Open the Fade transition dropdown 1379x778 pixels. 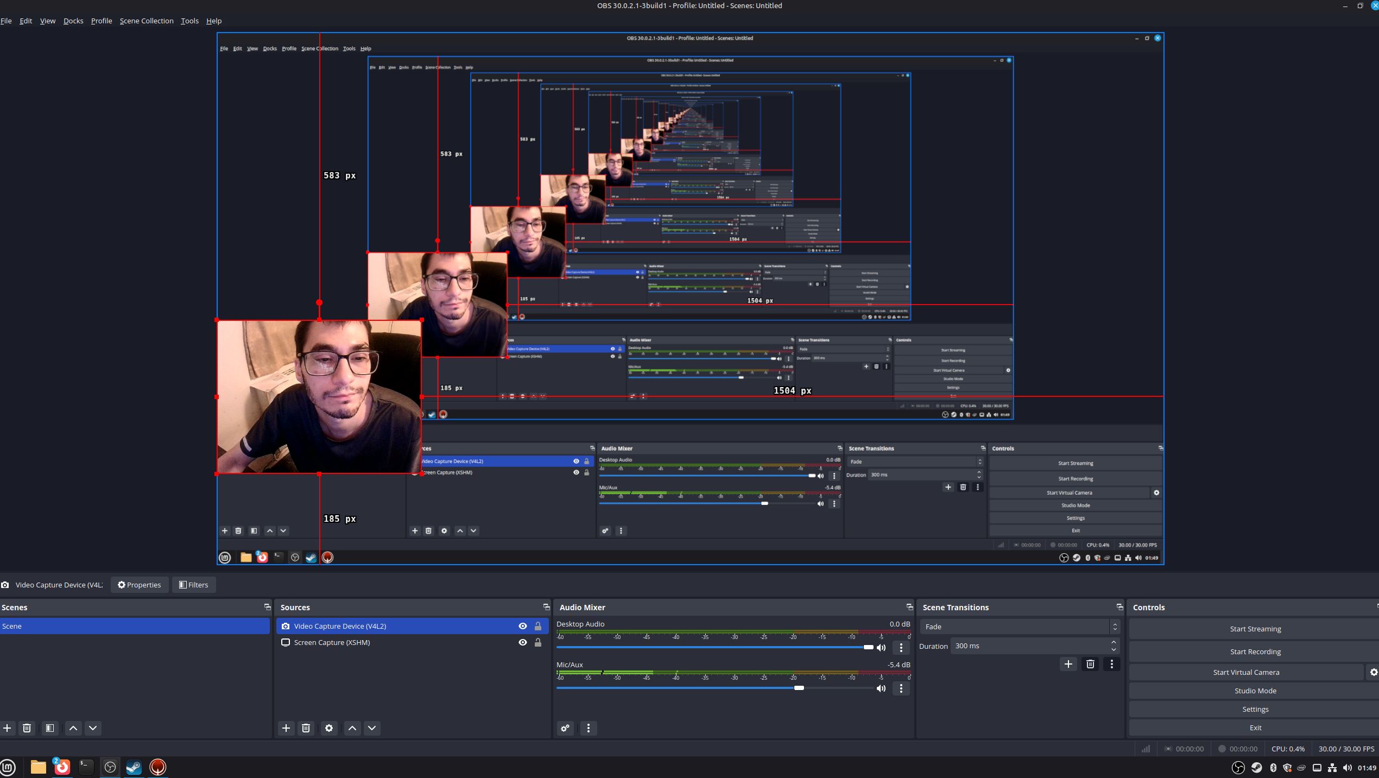click(x=1020, y=627)
